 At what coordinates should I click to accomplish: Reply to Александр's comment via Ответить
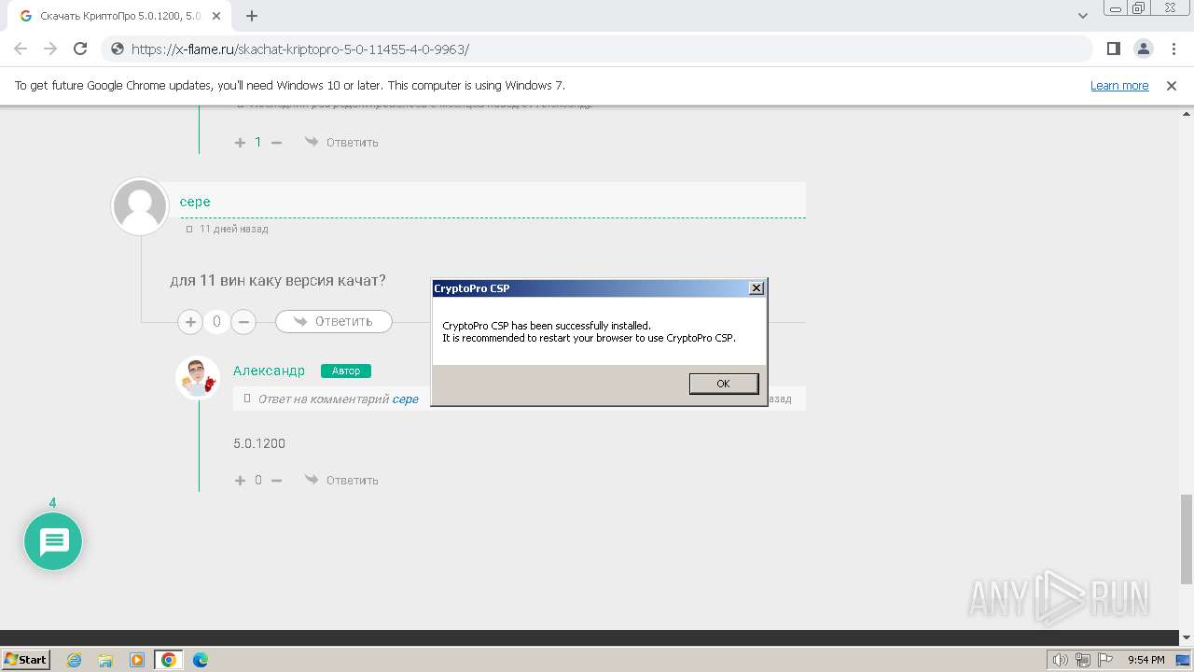(x=341, y=480)
